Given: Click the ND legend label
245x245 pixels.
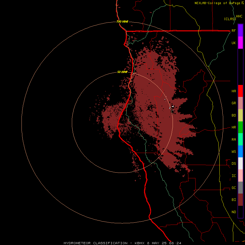Looking at the screenshot, I should point(234,212).
